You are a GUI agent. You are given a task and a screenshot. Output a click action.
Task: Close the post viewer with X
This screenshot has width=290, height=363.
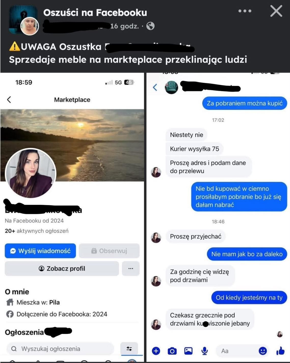tap(276, 11)
